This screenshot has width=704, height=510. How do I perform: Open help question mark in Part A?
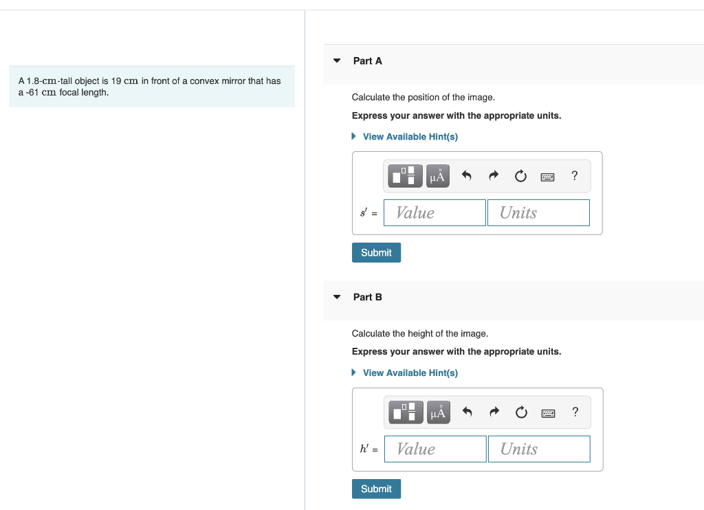[574, 175]
